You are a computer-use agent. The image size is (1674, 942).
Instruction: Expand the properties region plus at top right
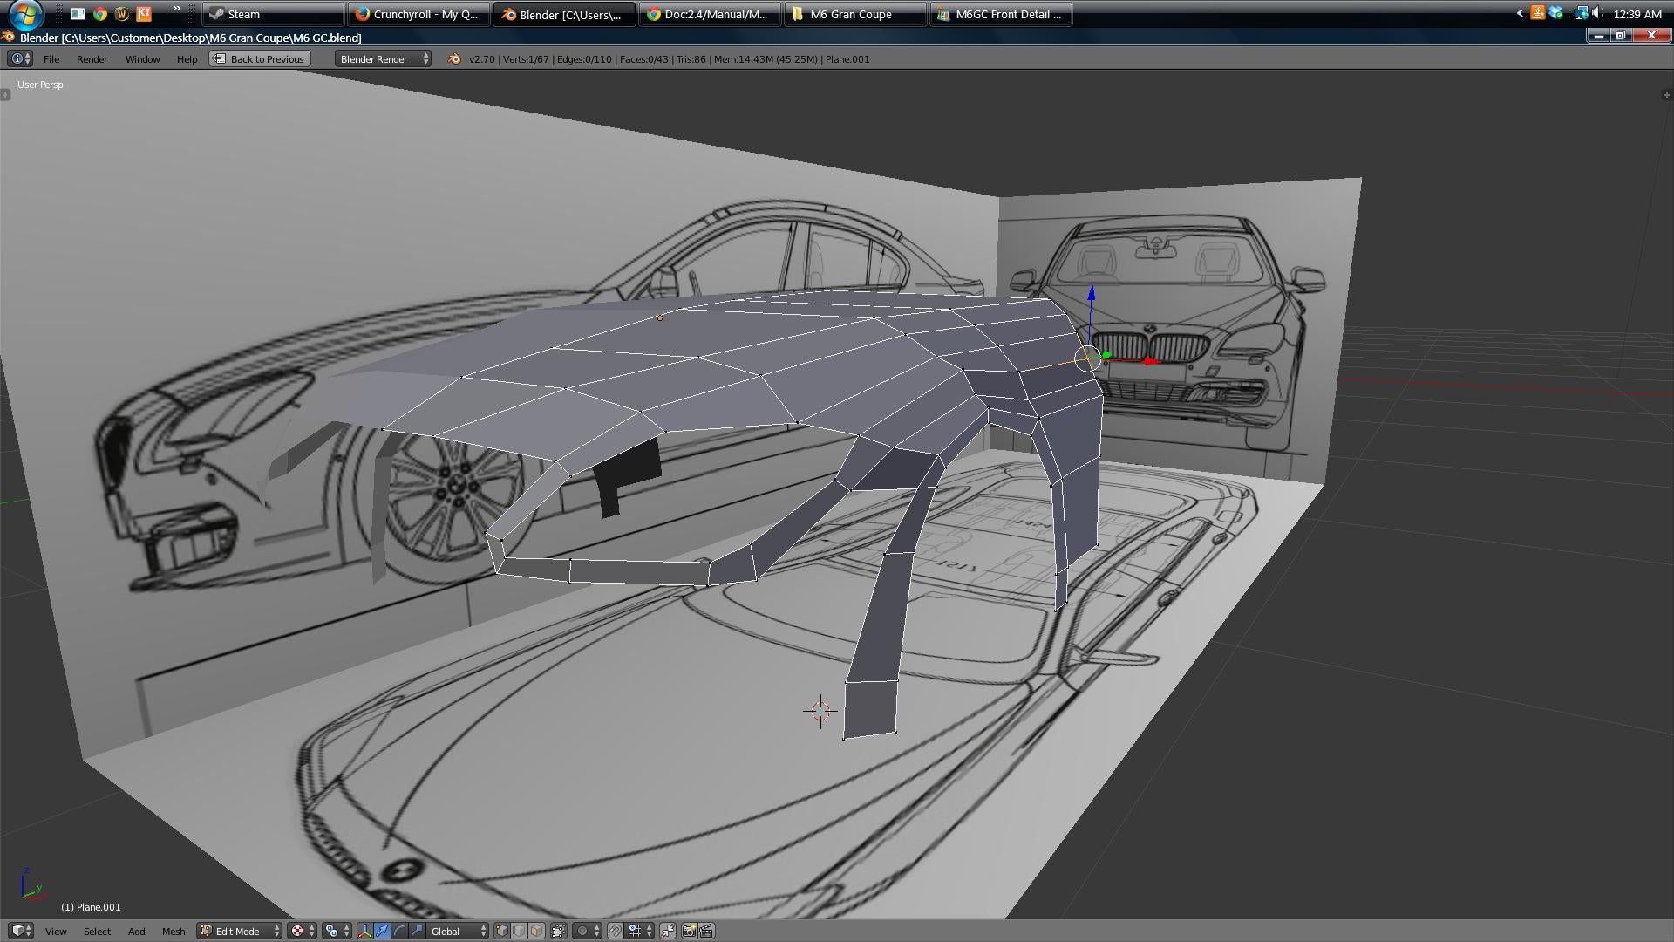(x=1667, y=94)
